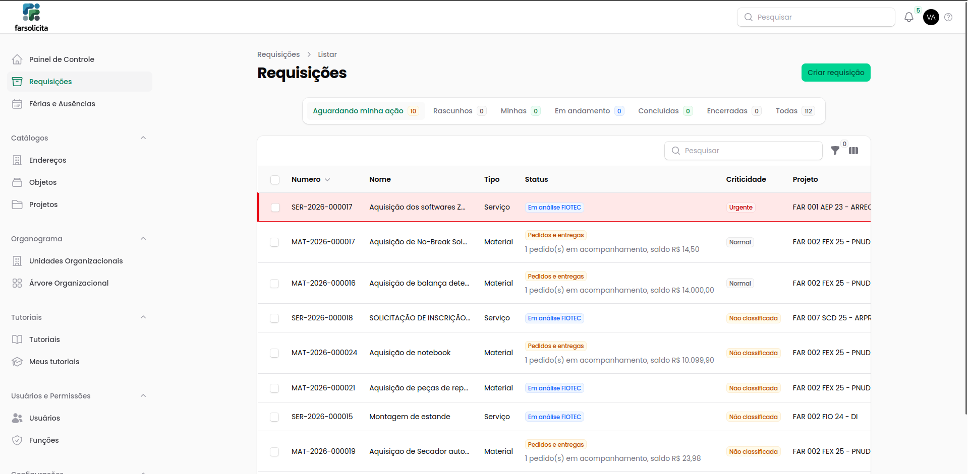970x474 pixels.
Task: Click the Projetos folder icon
Action: point(17,205)
